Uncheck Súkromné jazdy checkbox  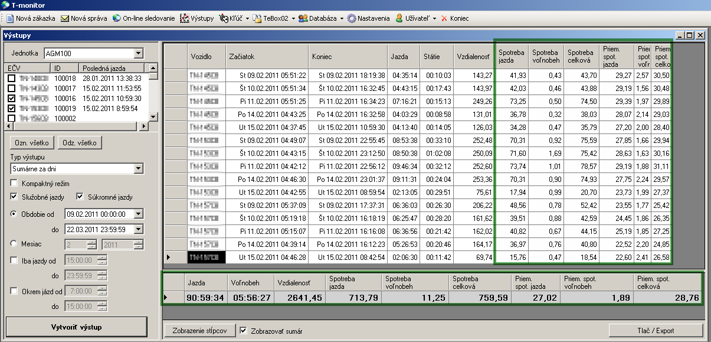click(x=80, y=197)
